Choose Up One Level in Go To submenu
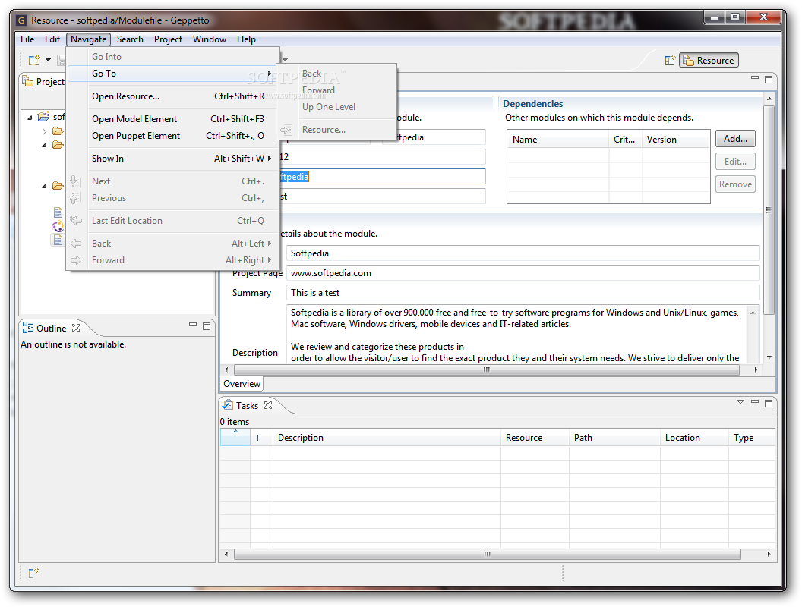Image resolution: width=802 pixels, height=607 pixels. (337, 107)
